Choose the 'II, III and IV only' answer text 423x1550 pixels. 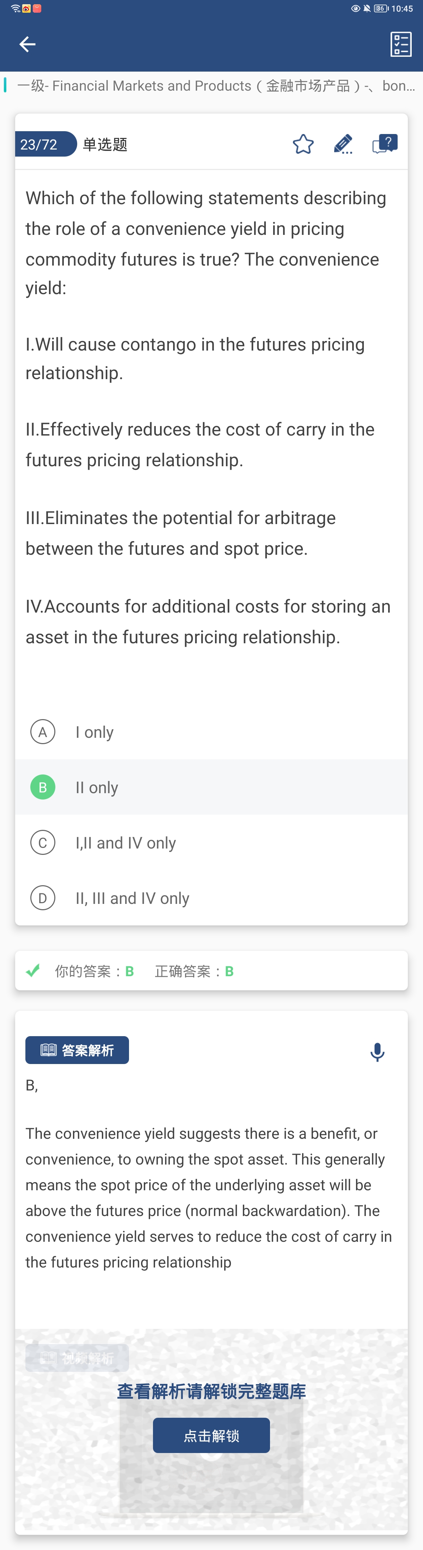tap(133, 898)
